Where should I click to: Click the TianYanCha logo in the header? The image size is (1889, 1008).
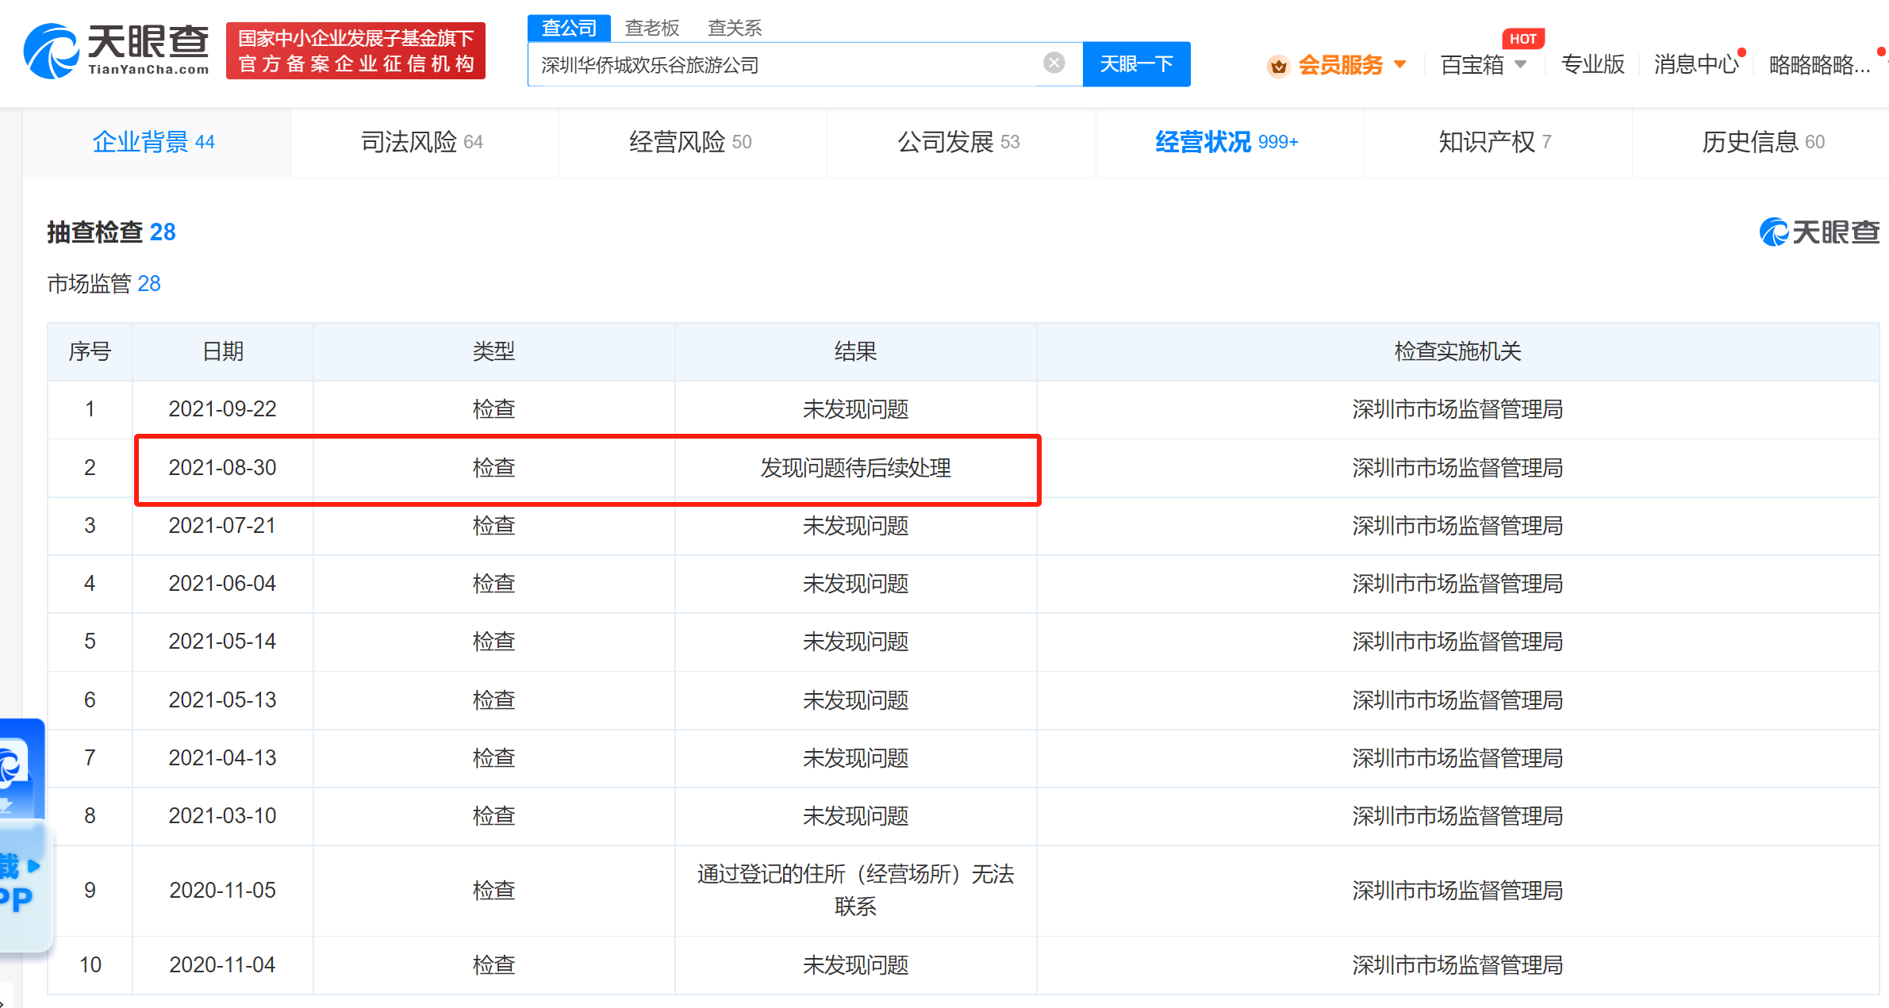(117, 51)
